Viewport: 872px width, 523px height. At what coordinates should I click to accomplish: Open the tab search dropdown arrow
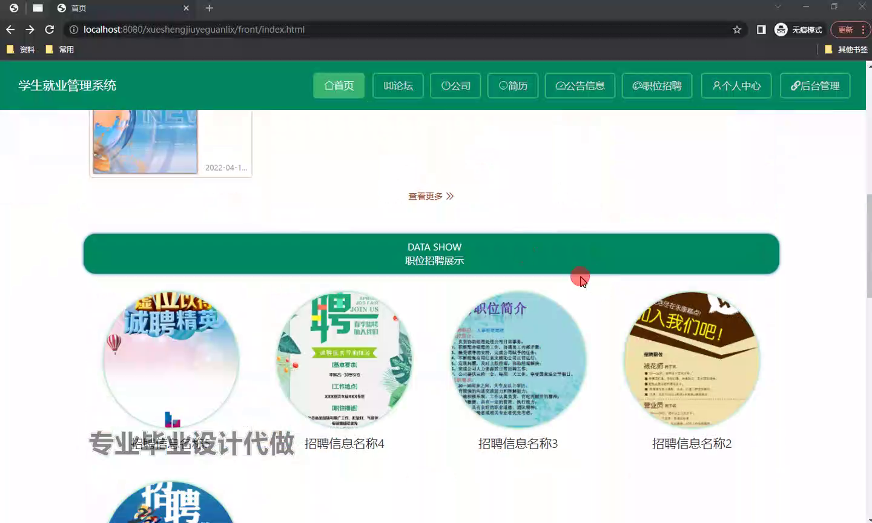pyautogui.click(x=778, y=7)
